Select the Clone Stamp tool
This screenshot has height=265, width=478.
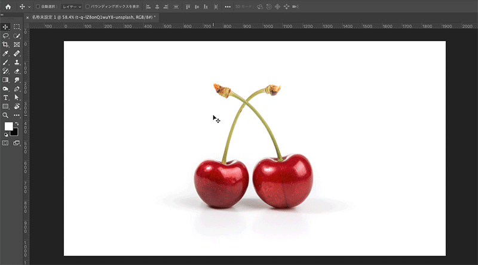(x=17, y=63)
